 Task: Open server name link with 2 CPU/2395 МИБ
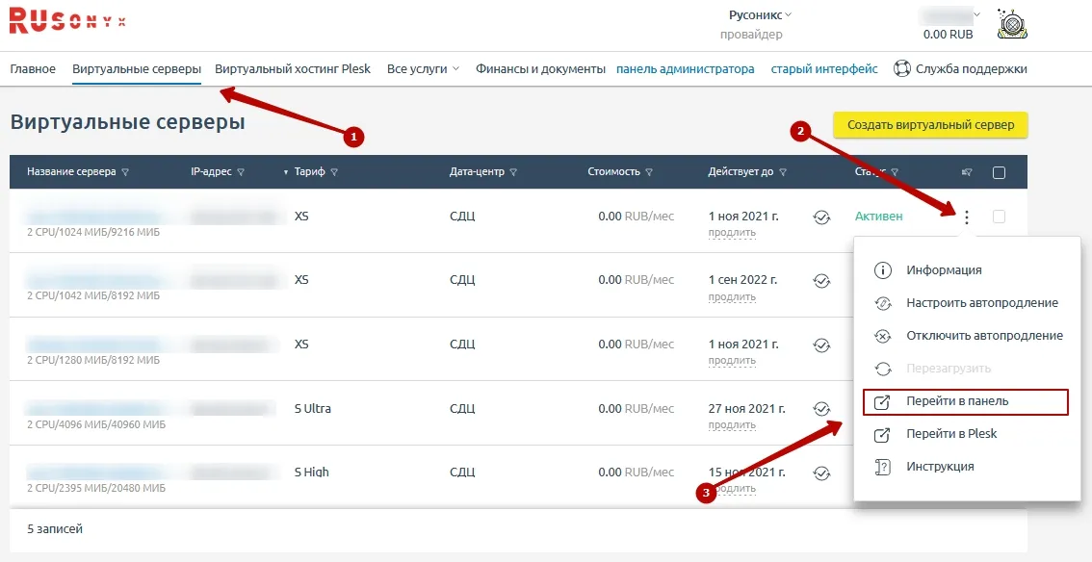coord(94,473)
